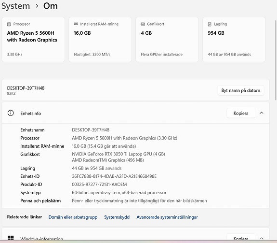The height and width of the screenshot is (243, 277).
Task: Collapse the Windows-information section chevron
Action: tap(262, 238)
